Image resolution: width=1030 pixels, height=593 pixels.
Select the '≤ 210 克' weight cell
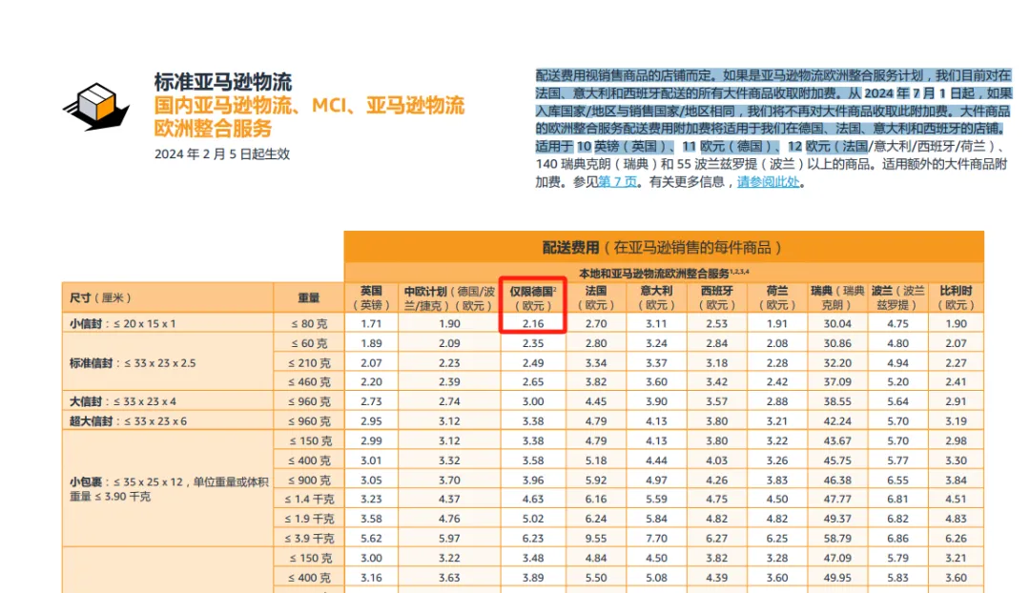(309, 363)
